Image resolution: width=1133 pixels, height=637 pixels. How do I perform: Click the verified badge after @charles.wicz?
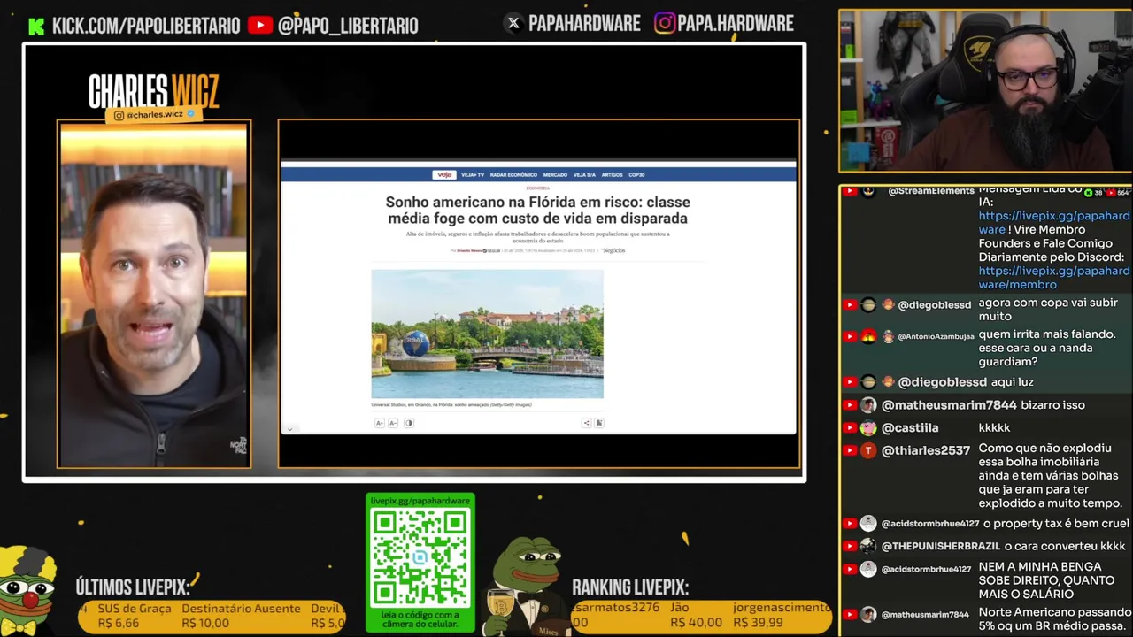[x=190, y=114]
